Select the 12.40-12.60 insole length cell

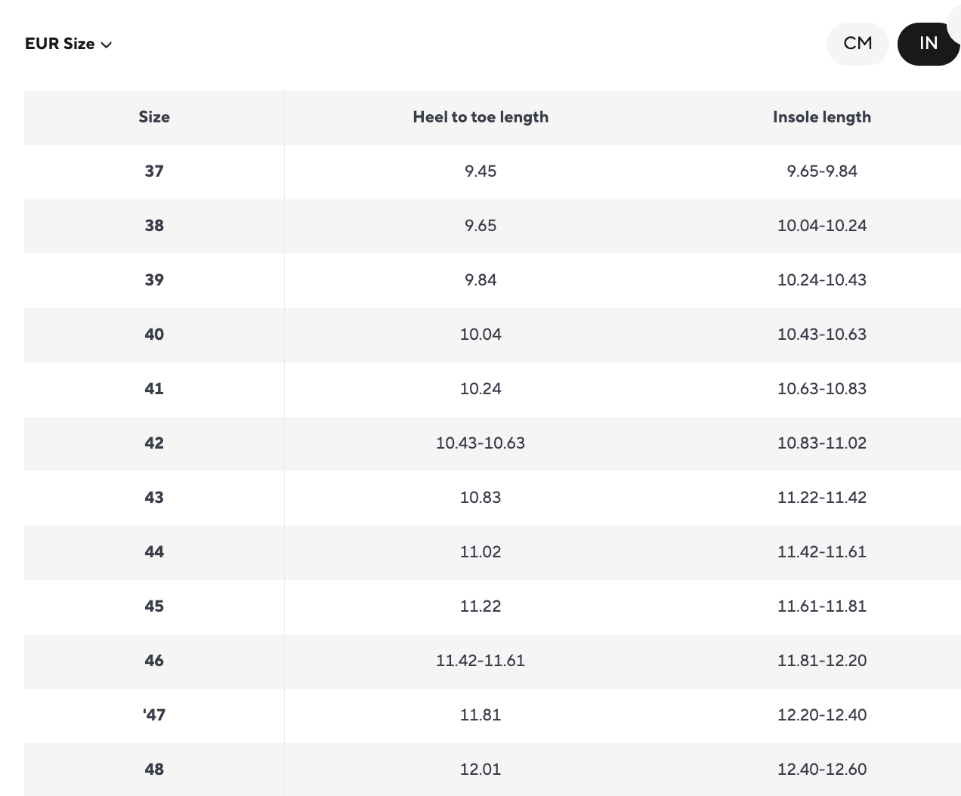click(821, 770)
